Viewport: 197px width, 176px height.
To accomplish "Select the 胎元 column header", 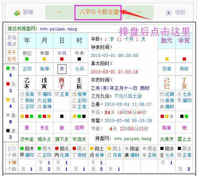I will tap(167, 41).
